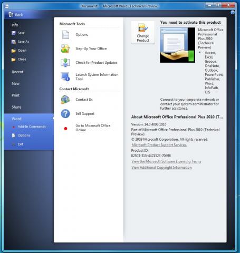Click the Step-Up Your Office label

click(x=91, y=48)
